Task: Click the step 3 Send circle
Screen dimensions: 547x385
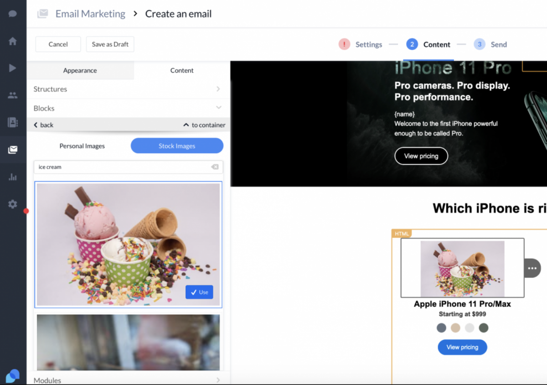Action: [x=479, y=44]
